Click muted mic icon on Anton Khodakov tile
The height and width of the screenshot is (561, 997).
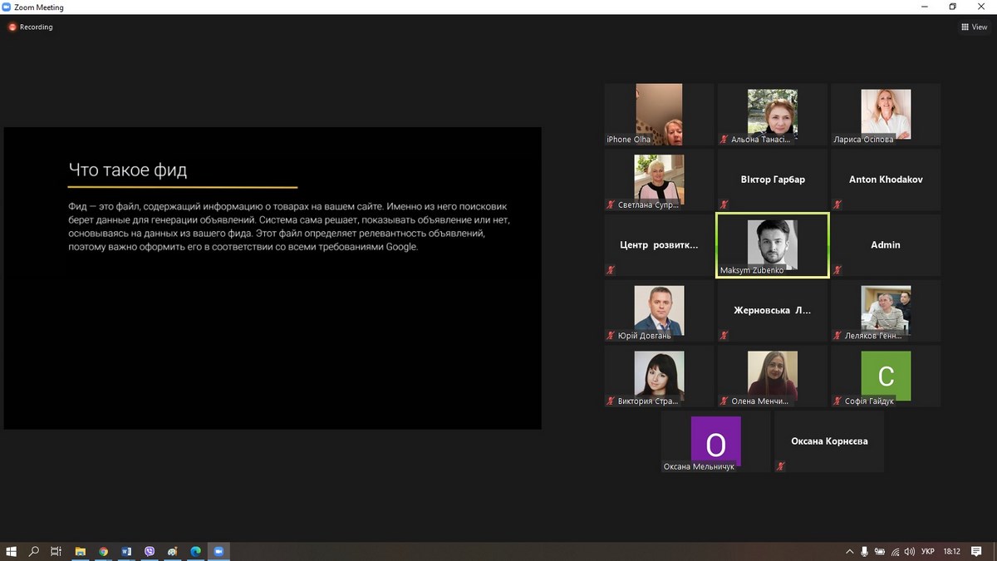point(837,204)
